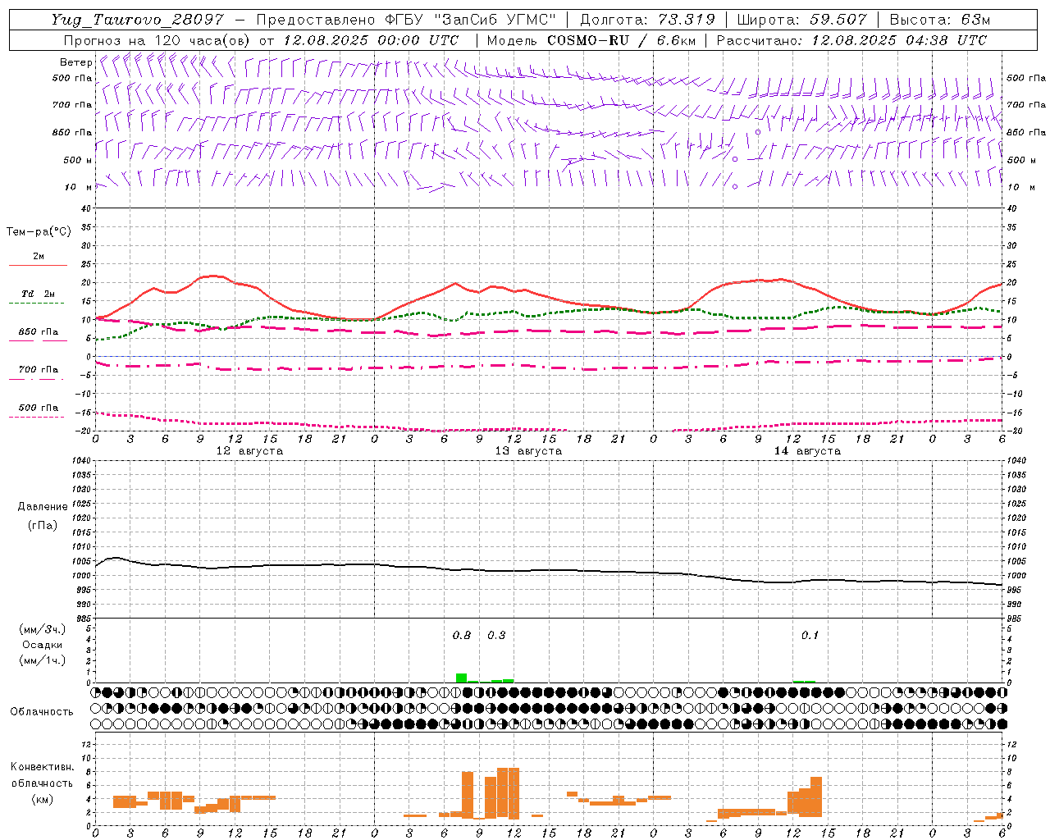Click the tall green bar under 0.8
The image size is (1050, 840).
462,678
